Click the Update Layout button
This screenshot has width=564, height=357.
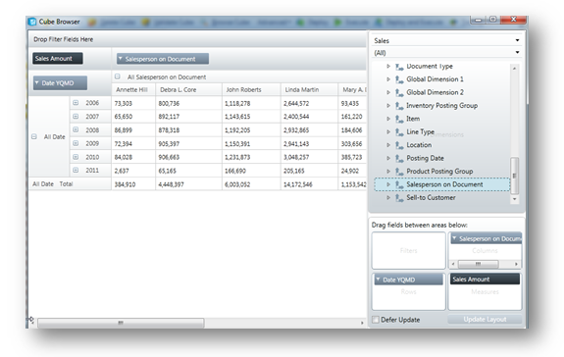485,320
